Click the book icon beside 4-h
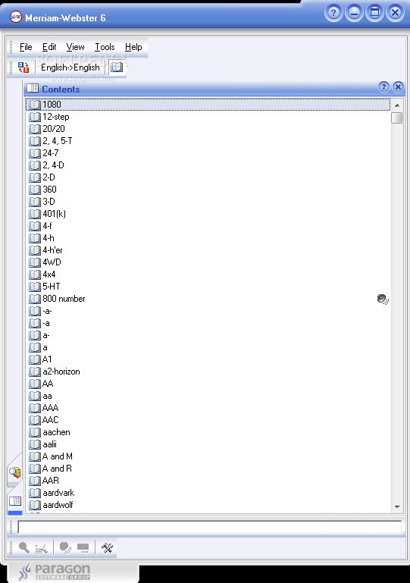The height and width of the screenshot is (583, 410). 35,238
